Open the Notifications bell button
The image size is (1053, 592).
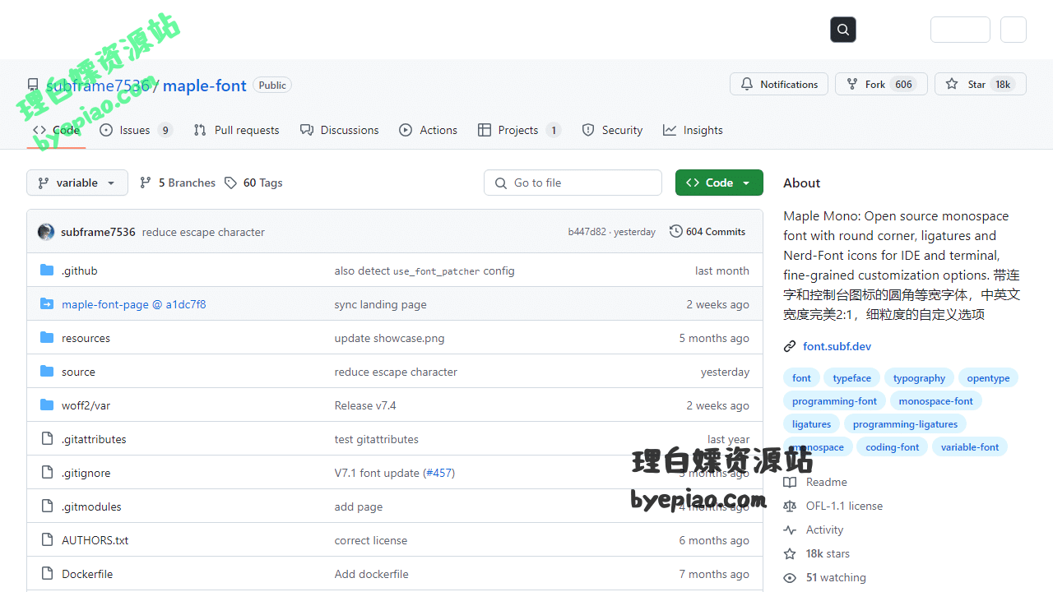pos(779,84)
